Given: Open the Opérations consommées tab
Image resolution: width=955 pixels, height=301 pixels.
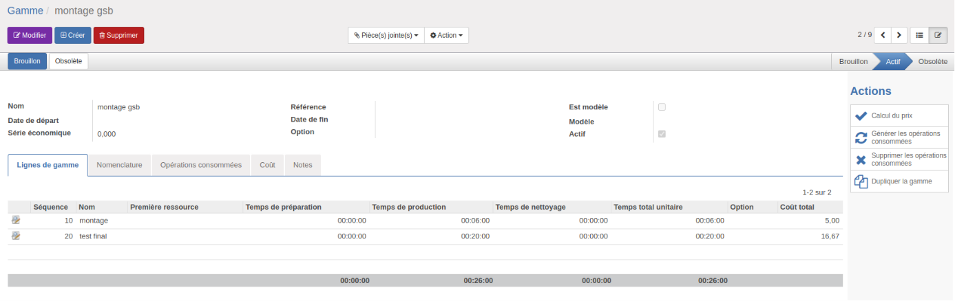Looking at the screenshot, I should 200,165.
